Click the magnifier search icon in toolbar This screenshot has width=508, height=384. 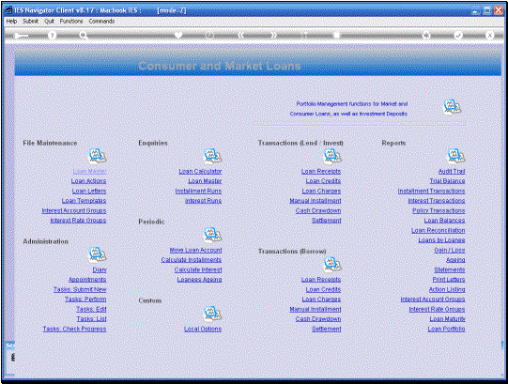[x=84, y=36]
